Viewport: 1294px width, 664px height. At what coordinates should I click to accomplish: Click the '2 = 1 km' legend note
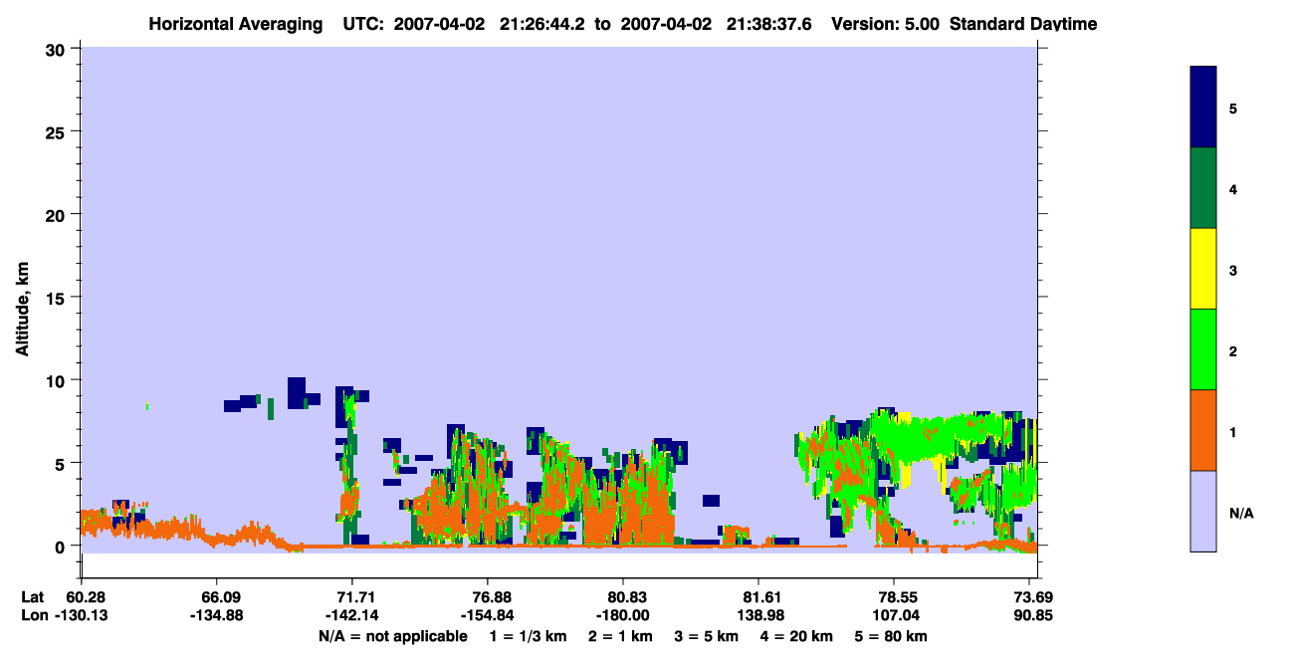click(620, 636)
